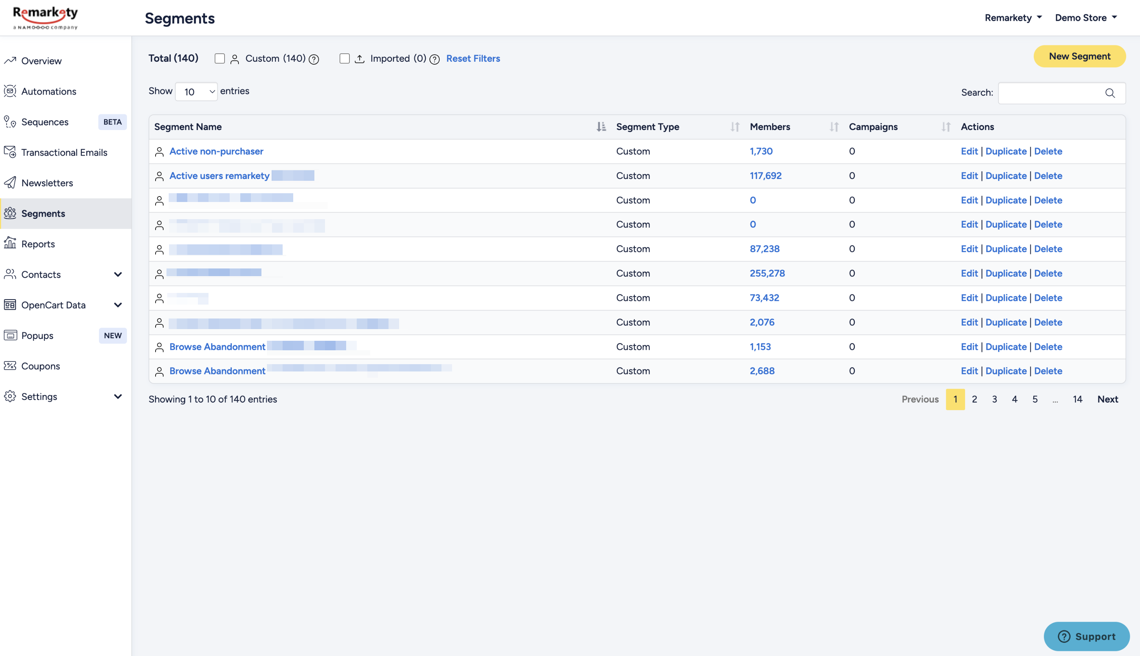The image size is (1140, 656).
Task: Sort by Segment Type column icon
Action: (x=735, y=127)
